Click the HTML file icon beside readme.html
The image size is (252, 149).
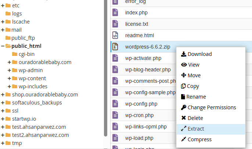point(115,35)
